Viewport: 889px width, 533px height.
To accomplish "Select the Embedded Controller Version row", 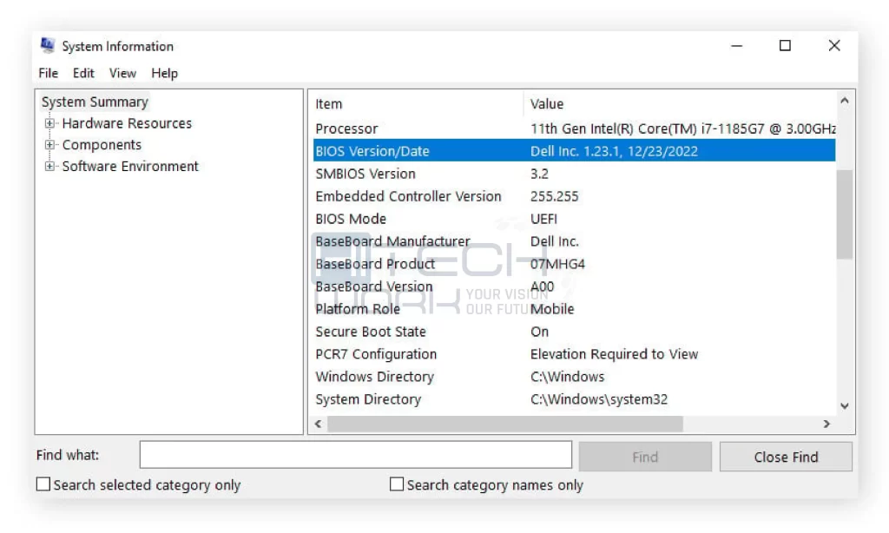I will pyautogui.click(x=575, y=196).
